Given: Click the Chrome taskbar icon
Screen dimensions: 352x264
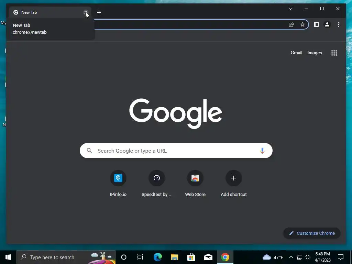Looking at the screenshot, I should click(225, 257).
